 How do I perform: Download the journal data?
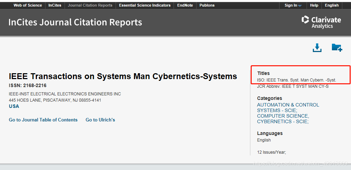click(x=317, y=48)
